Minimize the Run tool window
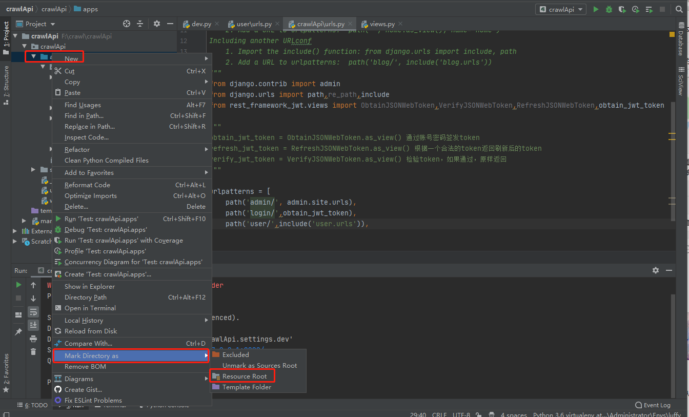 coord(668,270)
